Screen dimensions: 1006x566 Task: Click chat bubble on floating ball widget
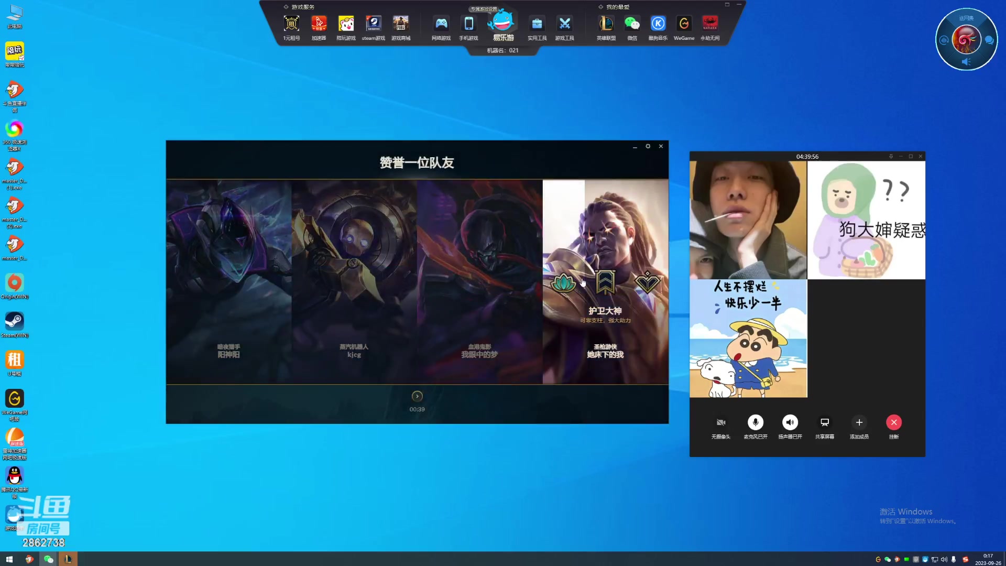point(989,40)
